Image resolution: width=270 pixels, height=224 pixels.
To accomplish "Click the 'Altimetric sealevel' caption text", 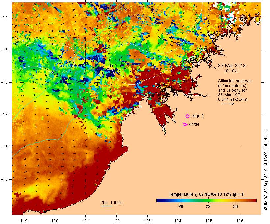I will (x=235, y=81).
